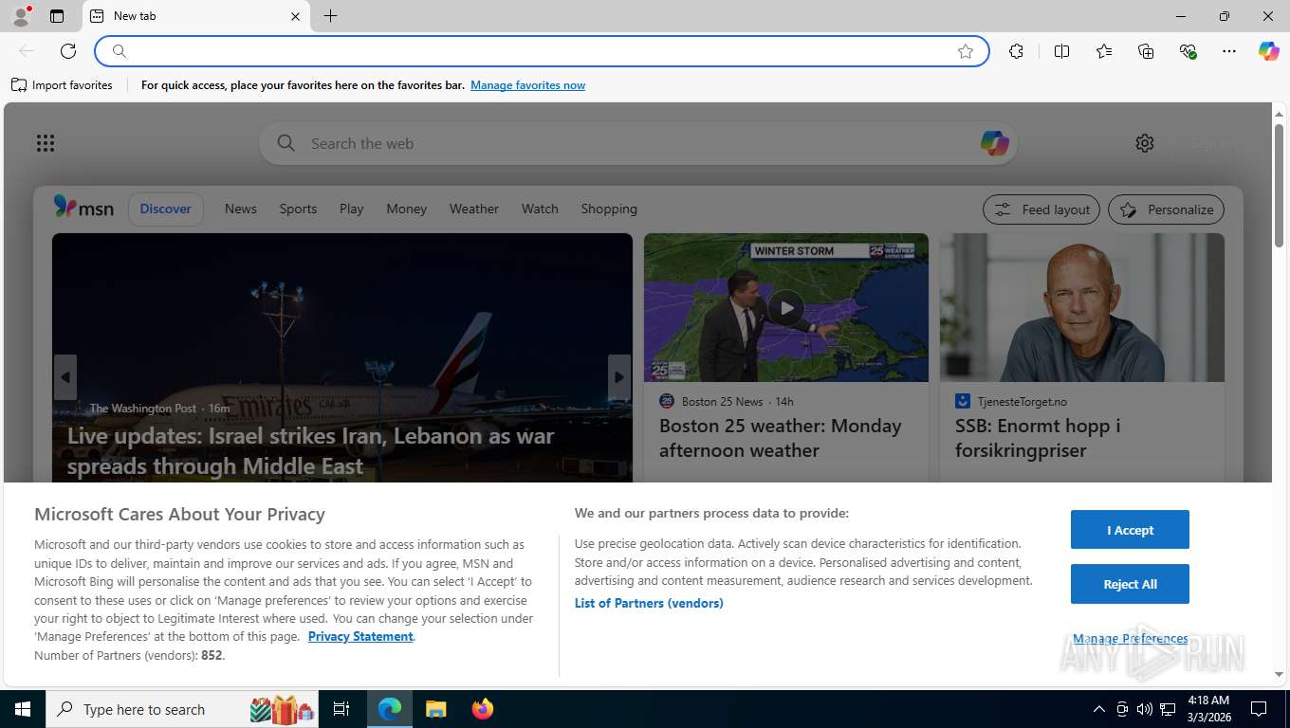Open Browser essentials heart icon

pos(1188,51)
